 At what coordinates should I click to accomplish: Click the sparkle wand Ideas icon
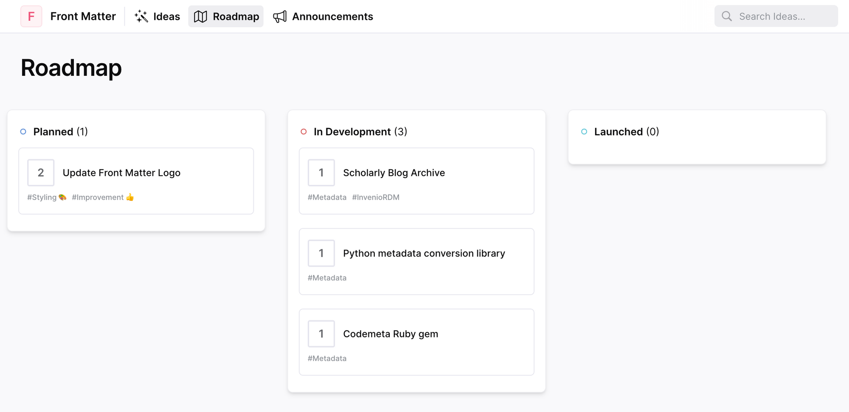coord(141,17)
